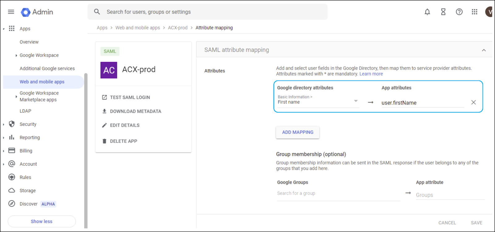Viewport: 495px width, 232px height.
Task: Open the help question mark icon
Action: pyautogui.click(x=459, y=12)
